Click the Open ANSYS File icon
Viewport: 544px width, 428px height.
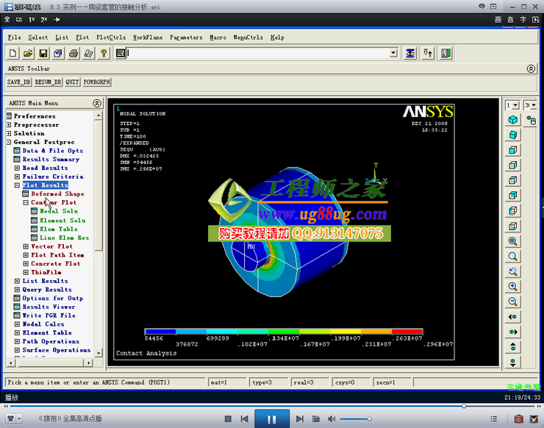[x=28, y=54]
